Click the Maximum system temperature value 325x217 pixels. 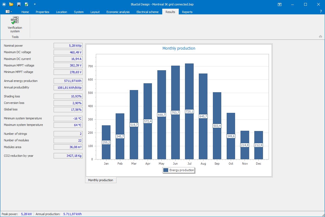[68, 125]
